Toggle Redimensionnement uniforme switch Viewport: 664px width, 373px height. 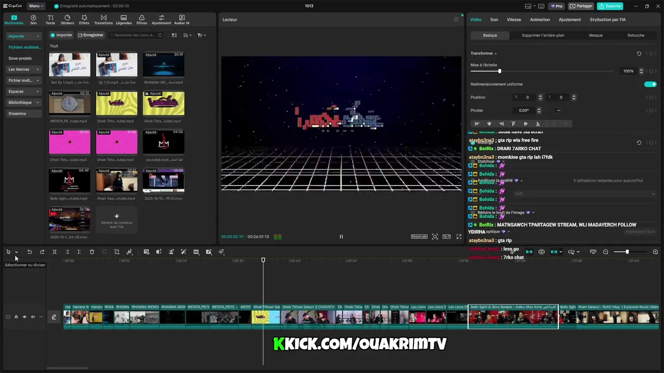click(x=650, y=84)
